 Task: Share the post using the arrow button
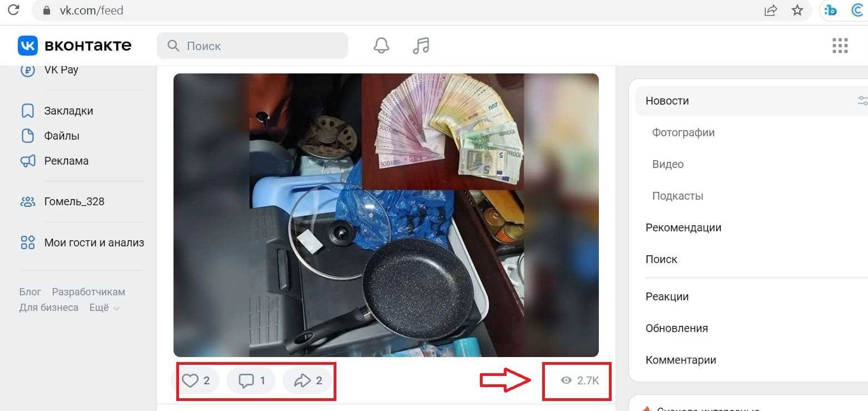(x=307, y=381)
